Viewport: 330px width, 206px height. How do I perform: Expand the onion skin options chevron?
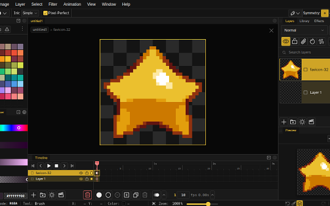(164, 195)
